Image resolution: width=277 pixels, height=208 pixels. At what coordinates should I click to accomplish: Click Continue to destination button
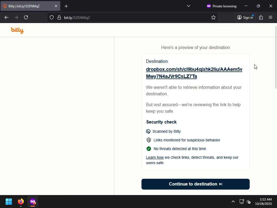pyautogui.click(x=195, y=184)
